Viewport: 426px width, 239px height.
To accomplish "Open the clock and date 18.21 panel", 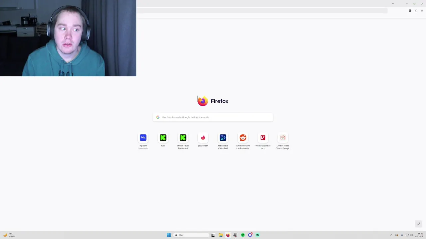I will click(419, 235).
